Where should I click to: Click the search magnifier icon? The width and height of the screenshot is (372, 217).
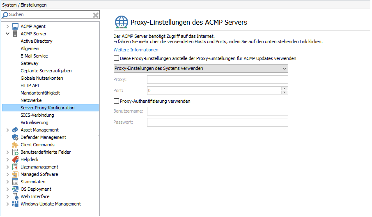5,15
